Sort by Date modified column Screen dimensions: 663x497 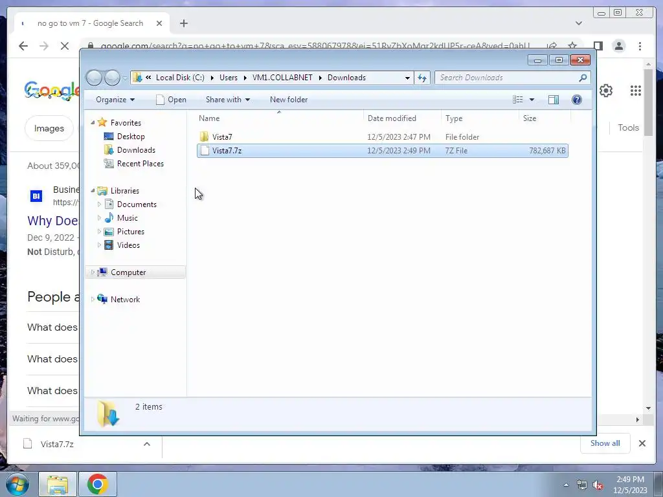(401, 118)
